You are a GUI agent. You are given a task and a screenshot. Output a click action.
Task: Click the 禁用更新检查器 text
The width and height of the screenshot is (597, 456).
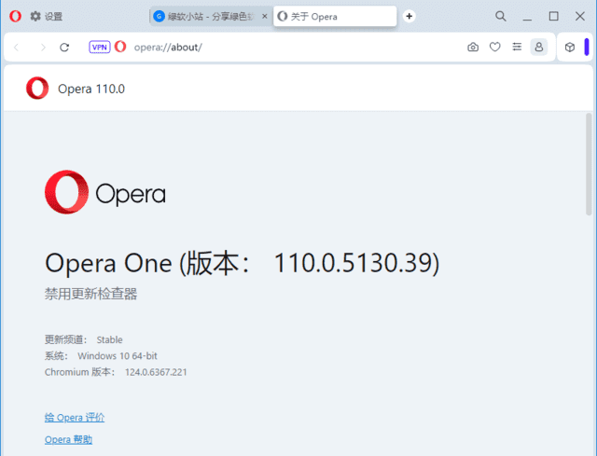coord(90,294)
